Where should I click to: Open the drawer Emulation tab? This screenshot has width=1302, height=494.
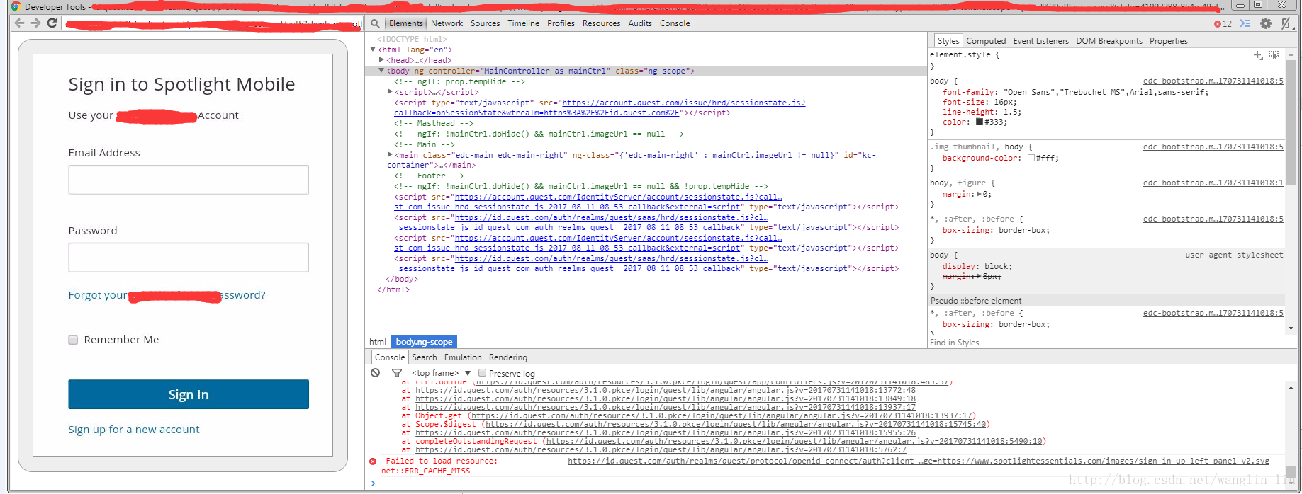click(463, 357)
